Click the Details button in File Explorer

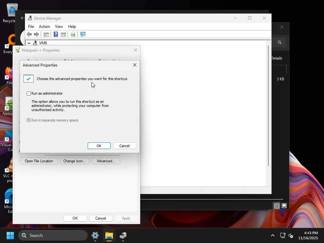pyautogui.click(x=277, y=58)
